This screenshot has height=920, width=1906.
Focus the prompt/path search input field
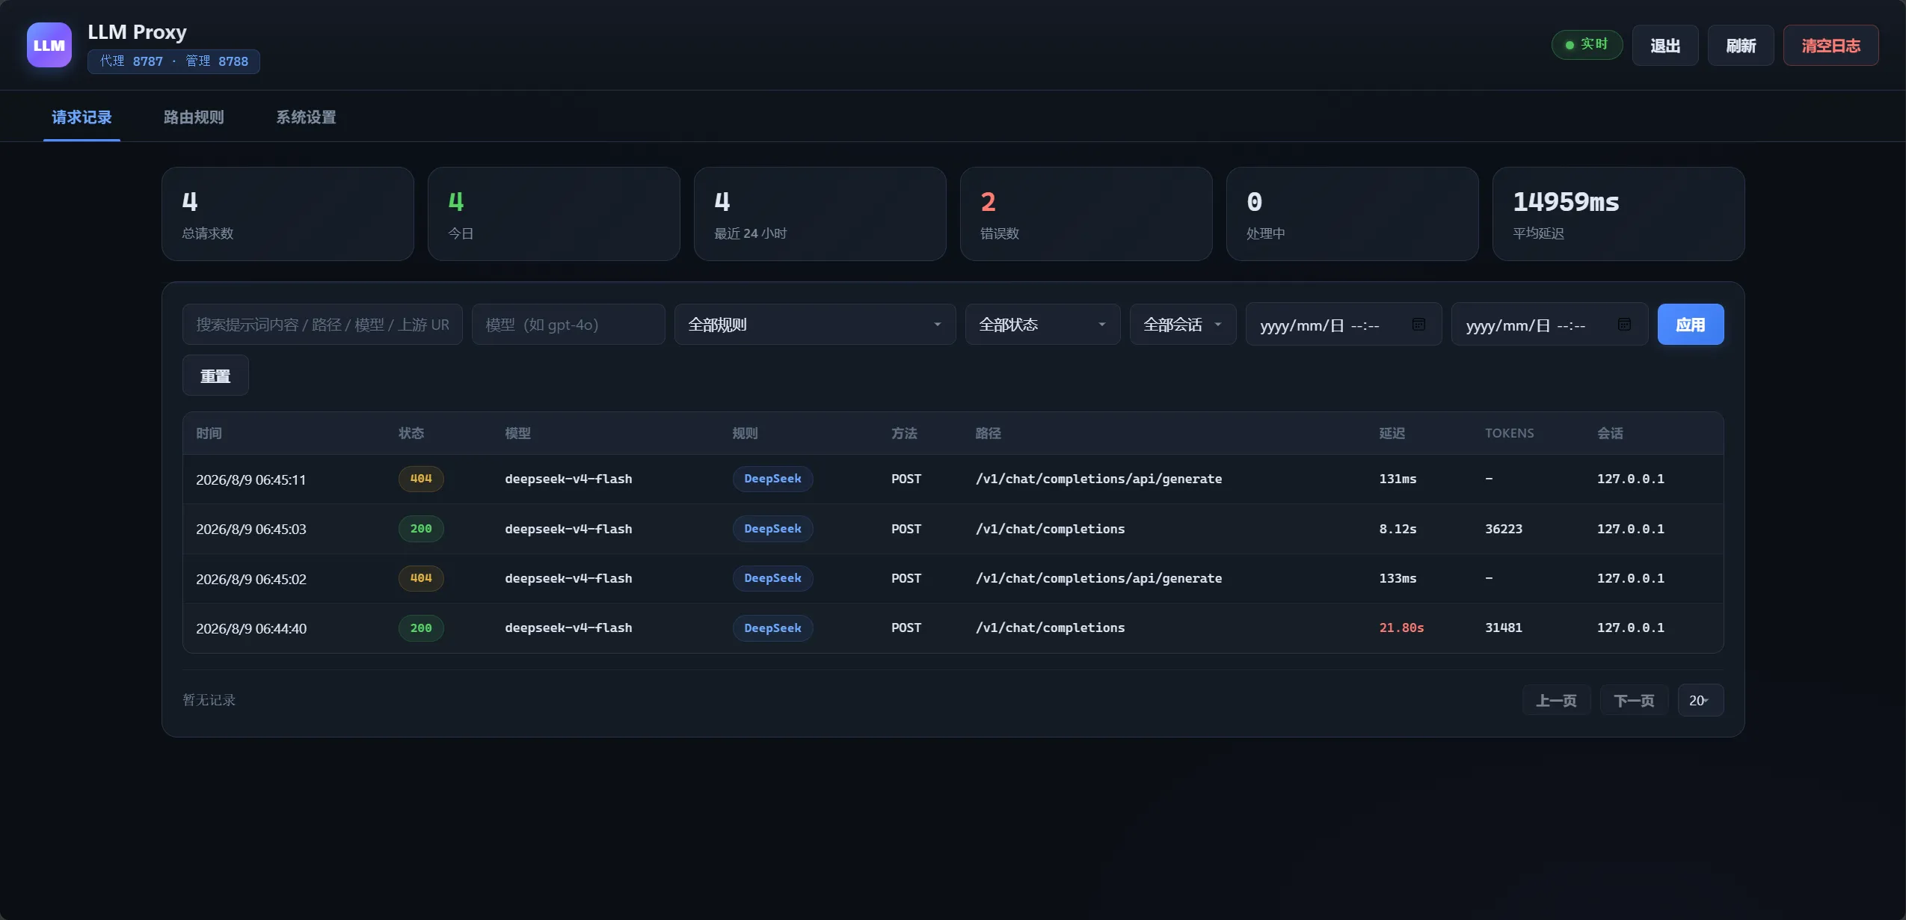(322, 325)
